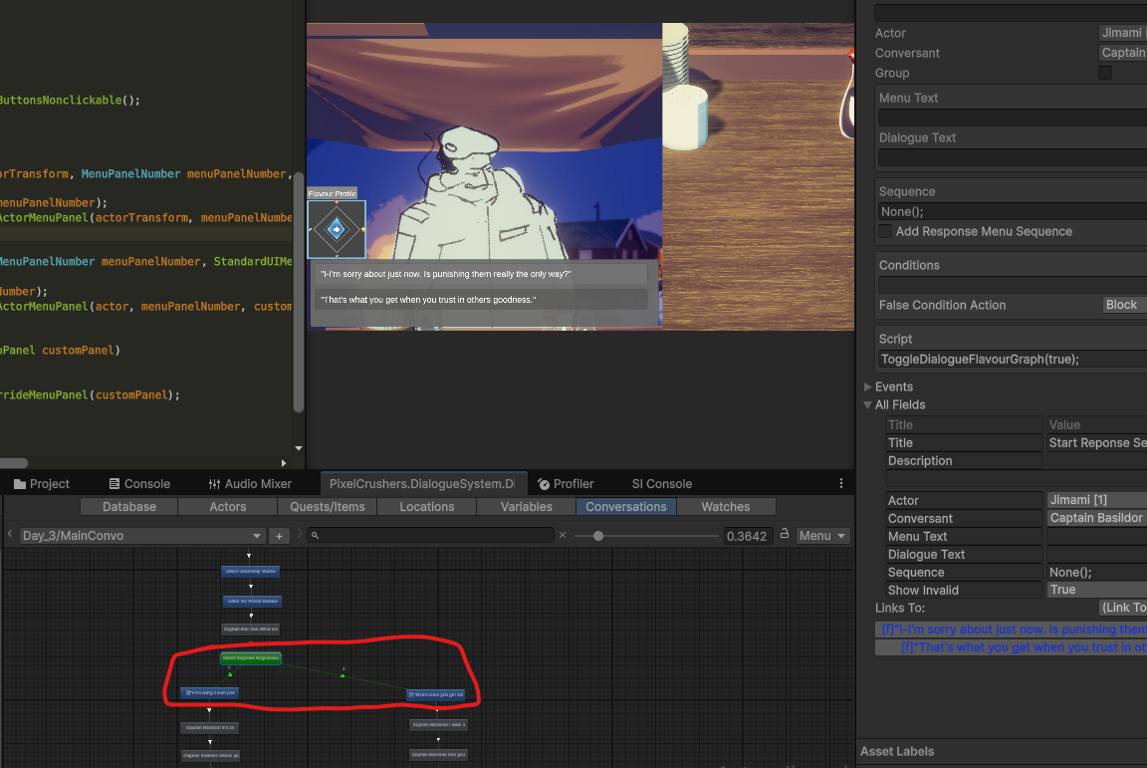The width and height of the screenshot is (1147, 768).
Task: Open the SI Console tab
Action: pyautogui.click(x=662, y=484)
